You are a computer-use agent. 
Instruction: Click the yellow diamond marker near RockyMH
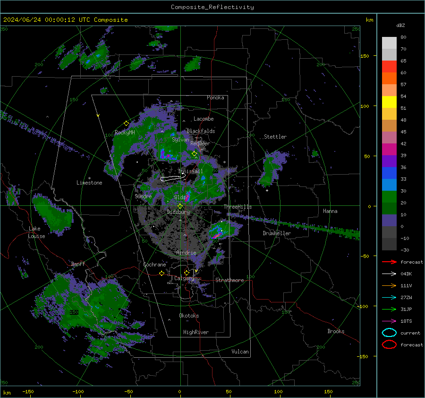(126, 124)
